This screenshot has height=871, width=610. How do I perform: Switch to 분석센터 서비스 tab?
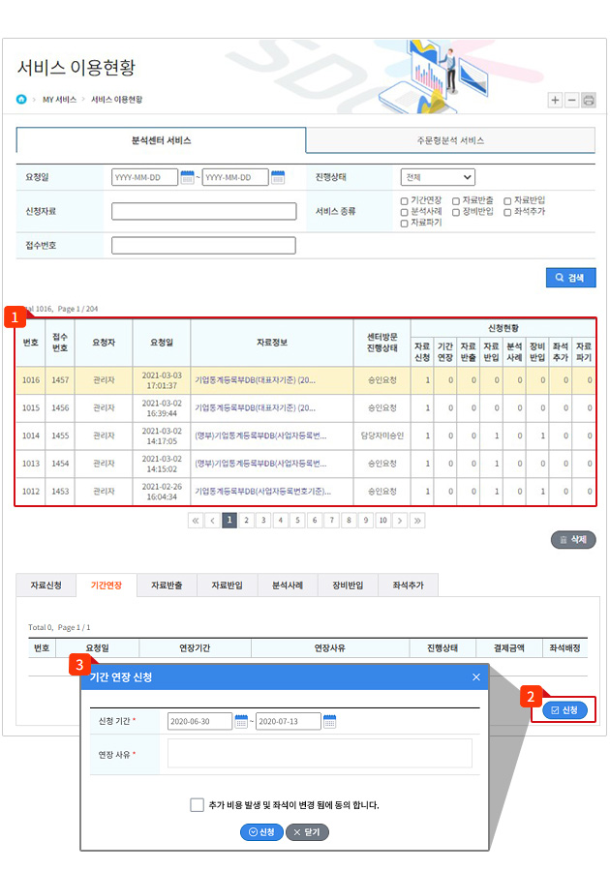click(161, 140)
